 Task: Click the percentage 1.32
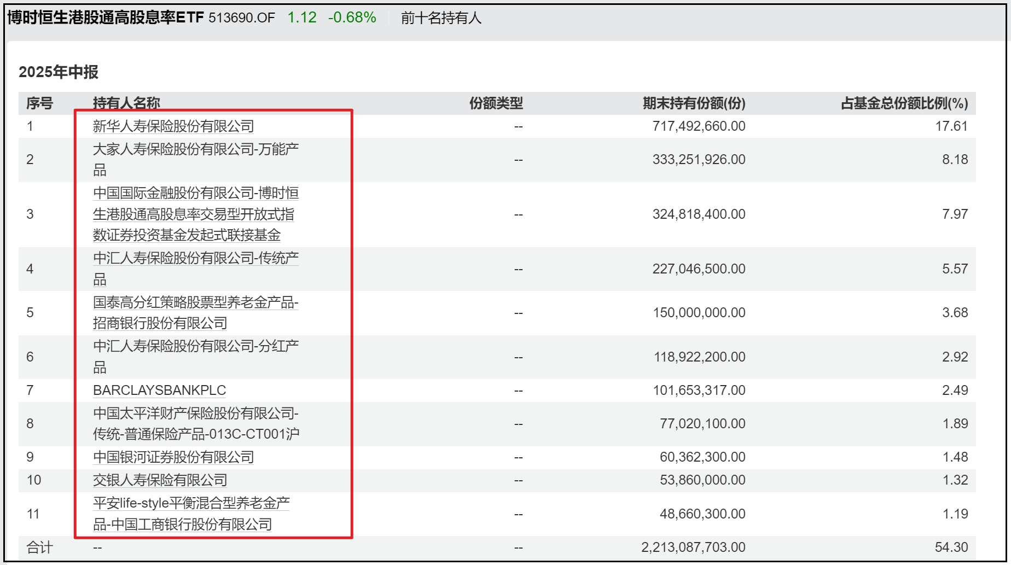tap(955, 480)
